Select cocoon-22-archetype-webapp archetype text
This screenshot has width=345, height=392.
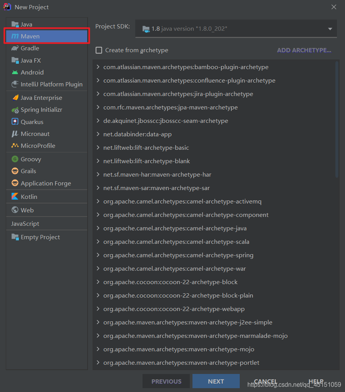pos(174,309)
